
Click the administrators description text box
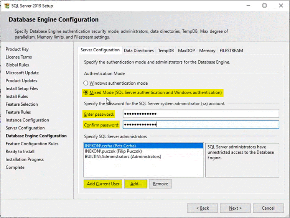pos(242,160)
